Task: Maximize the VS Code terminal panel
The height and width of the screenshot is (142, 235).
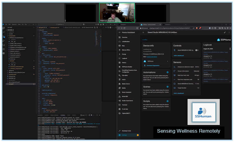Action: (97, 115)
